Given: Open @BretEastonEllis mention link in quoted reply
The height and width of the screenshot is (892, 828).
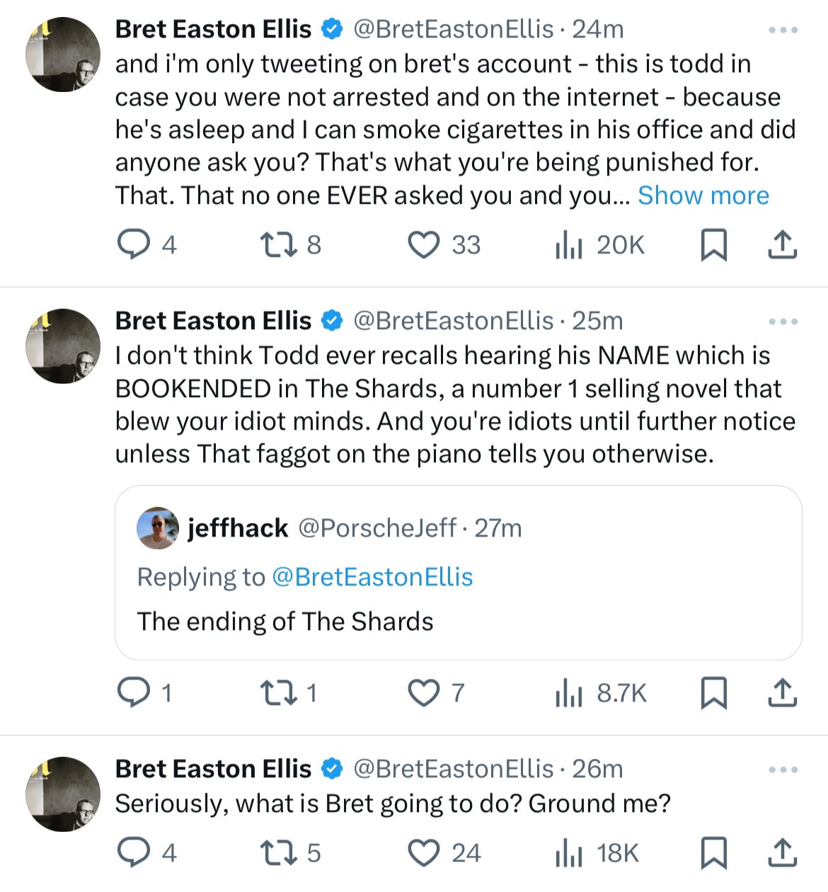Looking at the screenshot, I should coord(372,577).
